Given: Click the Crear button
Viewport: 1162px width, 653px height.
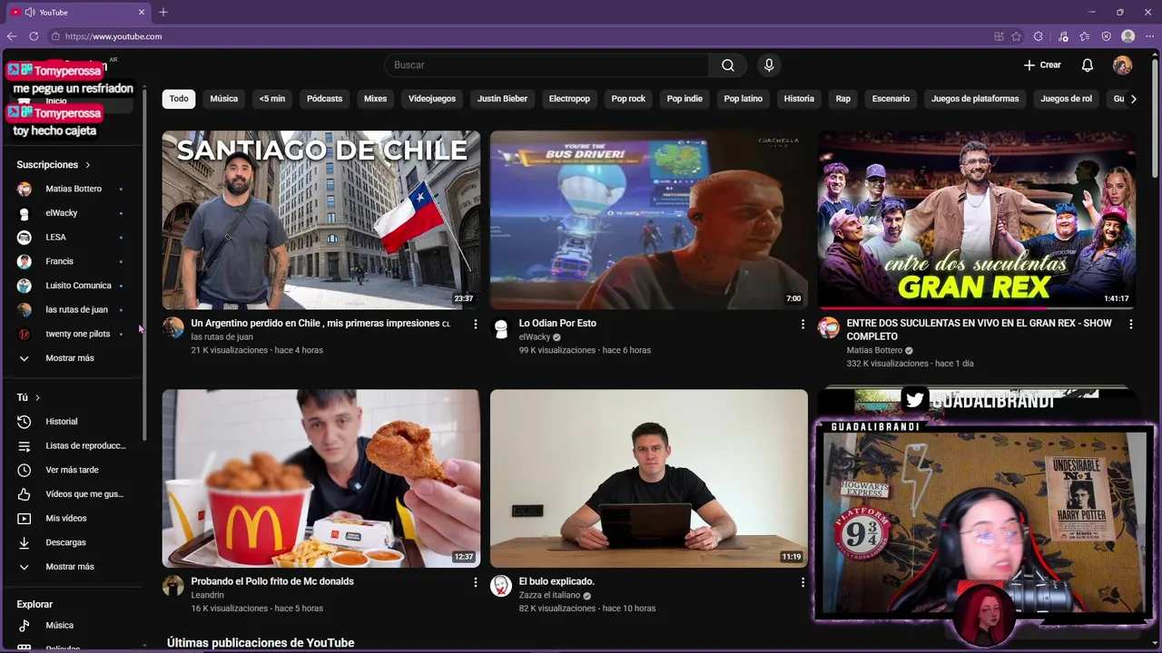Looking at the screenshot, I should coord(1042,65).
